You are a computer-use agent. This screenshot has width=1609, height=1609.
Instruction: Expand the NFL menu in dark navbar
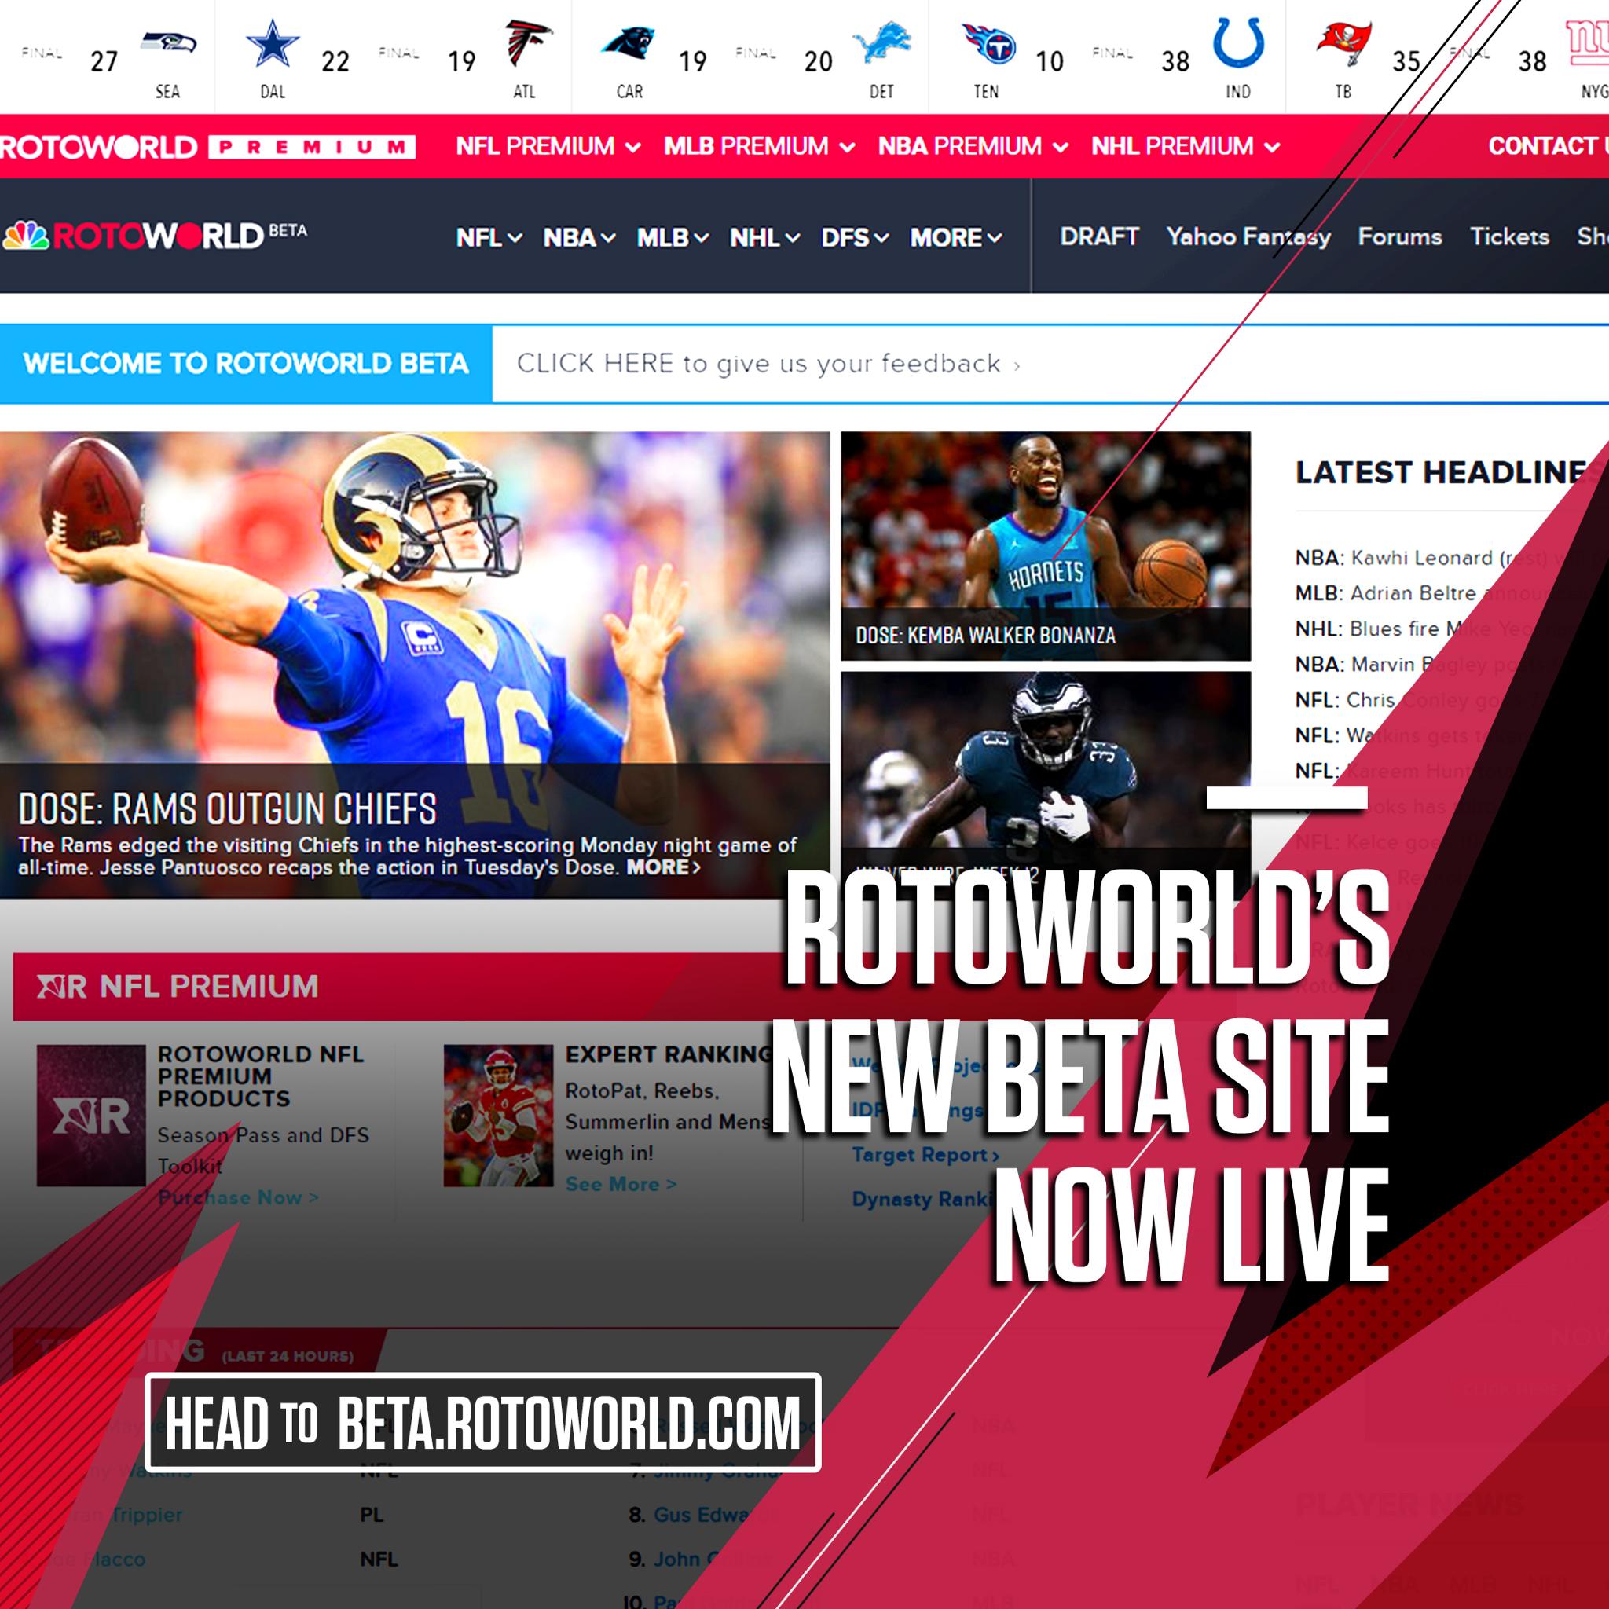click(489, 238)
